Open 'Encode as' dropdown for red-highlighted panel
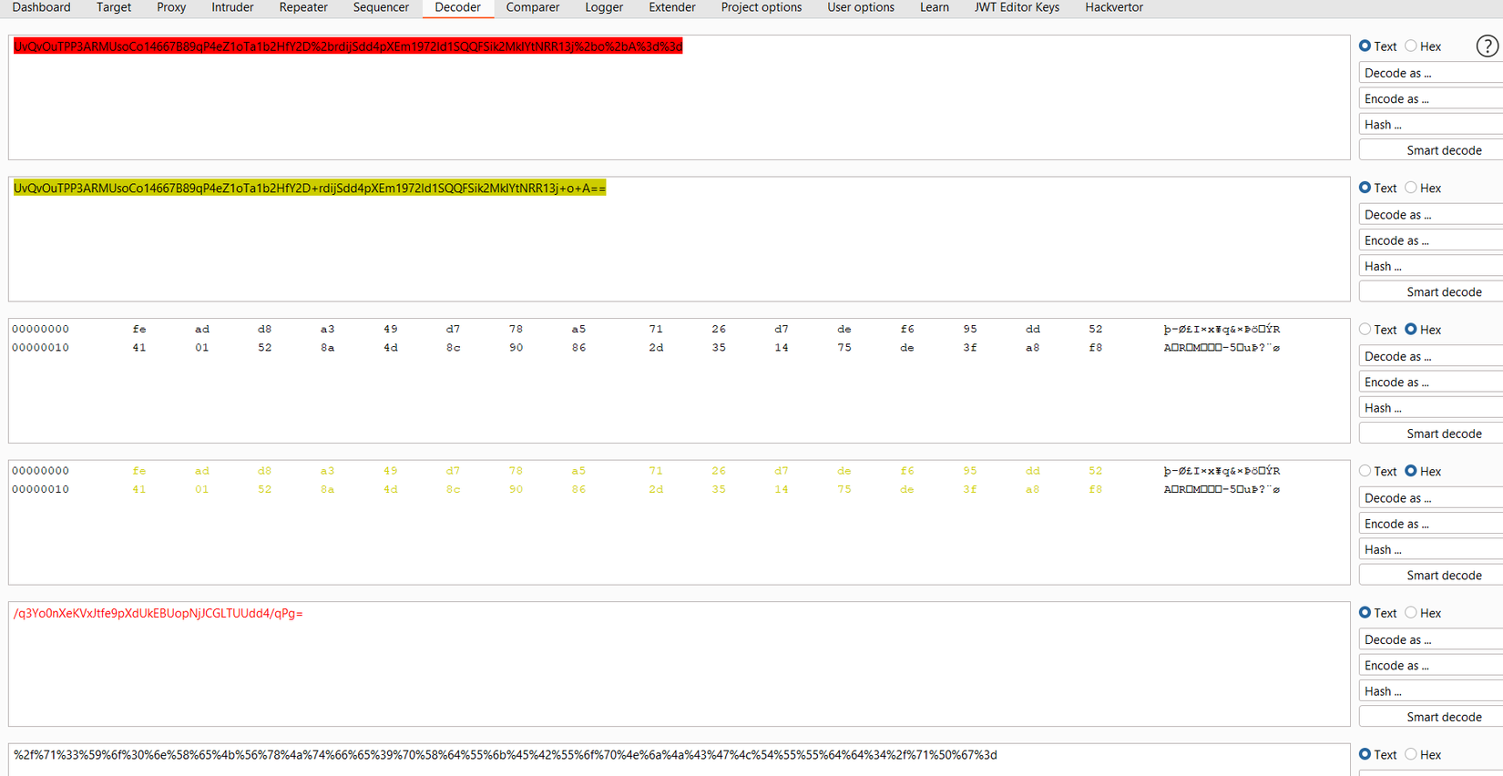1503x776 pixels. [1431, 98]
